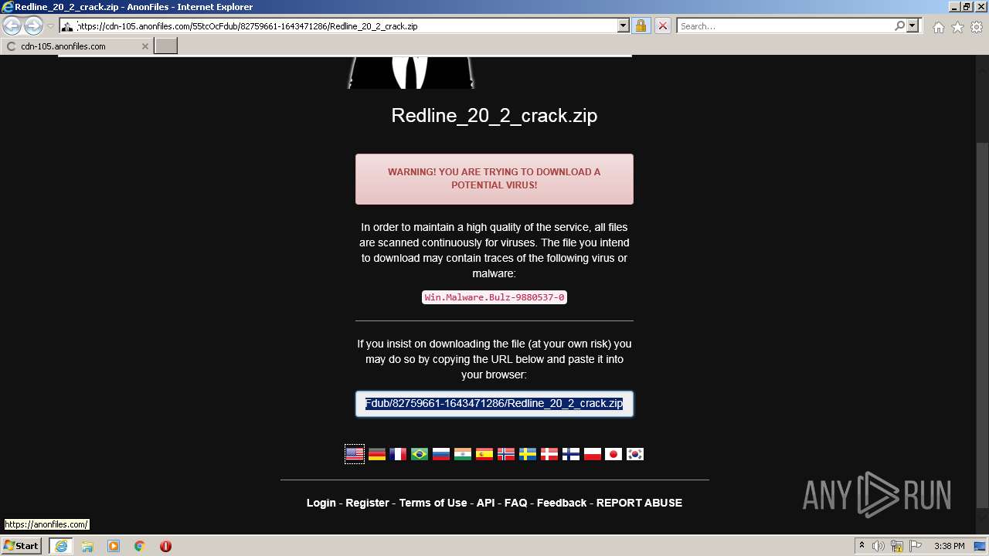
Task: Close the cdn-105.anonfiles.com tab
Action: pyautogui.click(x=144, y=46)
